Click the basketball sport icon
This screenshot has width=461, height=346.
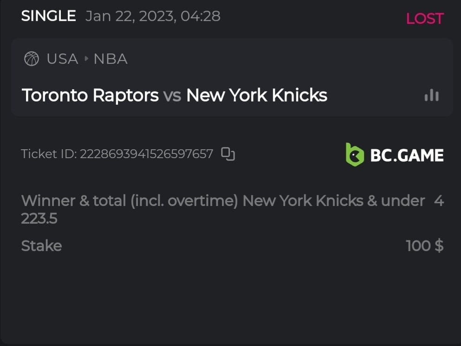click(x=32, y=59)
